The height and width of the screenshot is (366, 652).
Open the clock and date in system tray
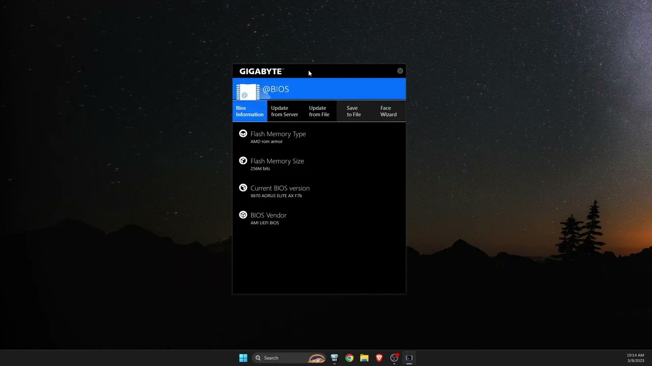(635, 358)
